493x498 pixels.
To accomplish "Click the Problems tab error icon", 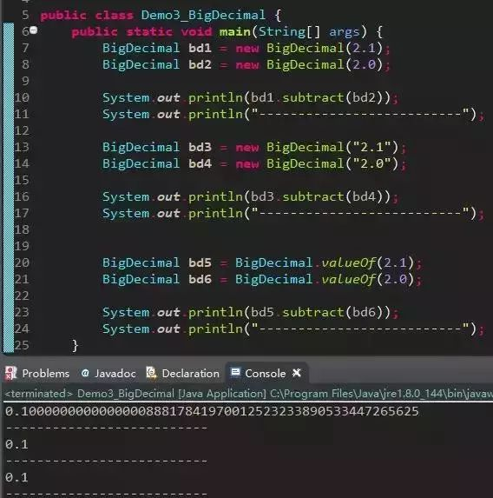I will click(10, 373).
